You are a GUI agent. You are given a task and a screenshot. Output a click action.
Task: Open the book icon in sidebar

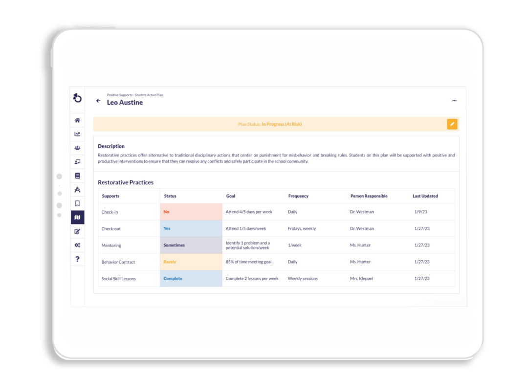[x=77, y=176]
